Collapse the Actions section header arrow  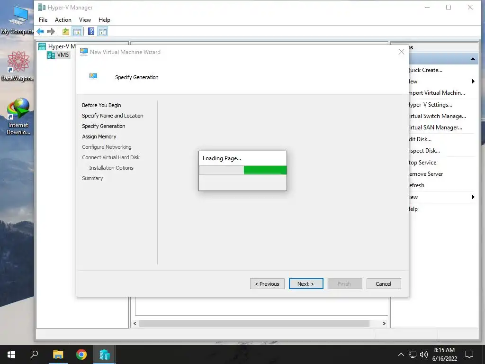pos(473,59)
